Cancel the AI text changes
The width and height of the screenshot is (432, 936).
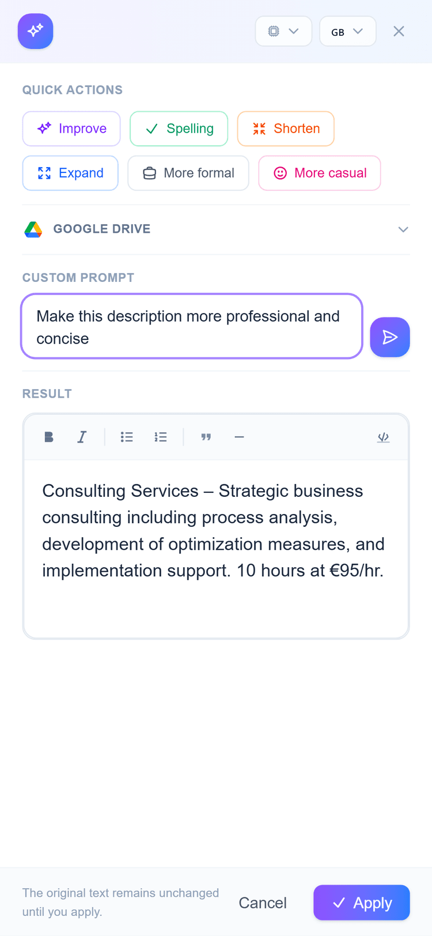pyautogui.click(x=263, y=903)
